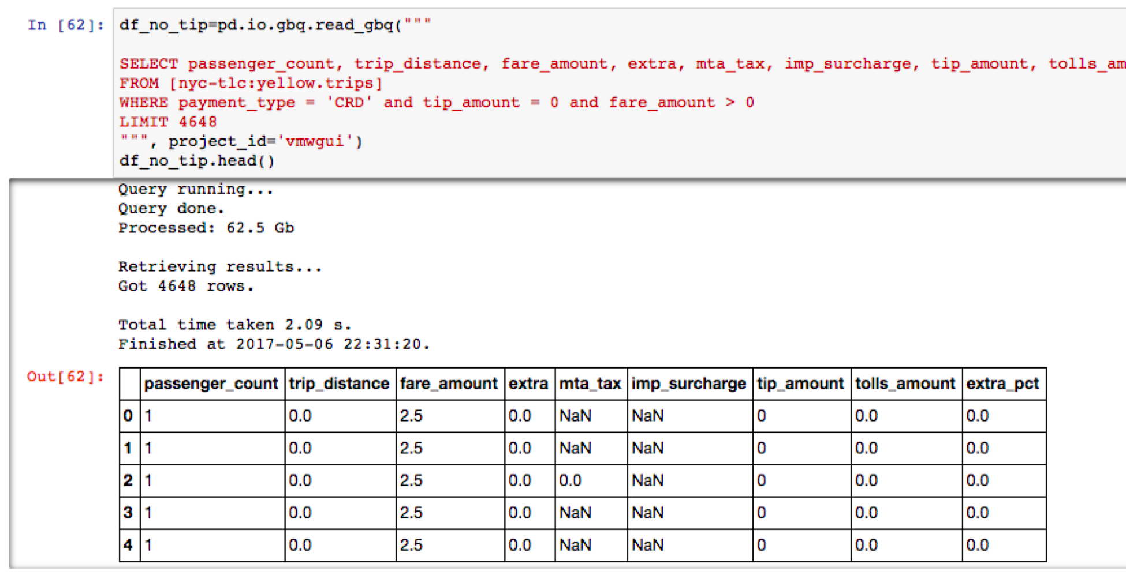1126x579 pixels.
Task: Click the passenger_count column header
Action: [211, 384]
